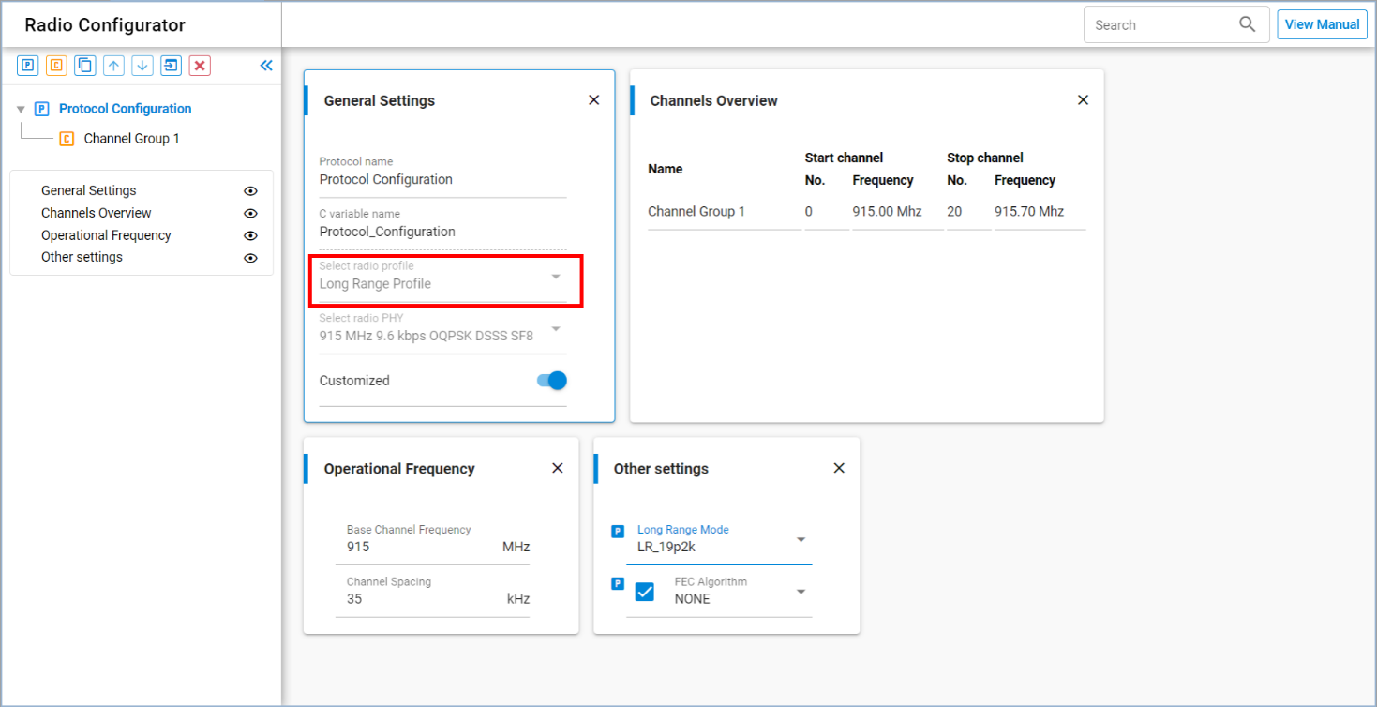Viewport: 1377px width, 707px height.
Task: Select Operational Frequency in the sidebar list
Action: click(106, 235)
